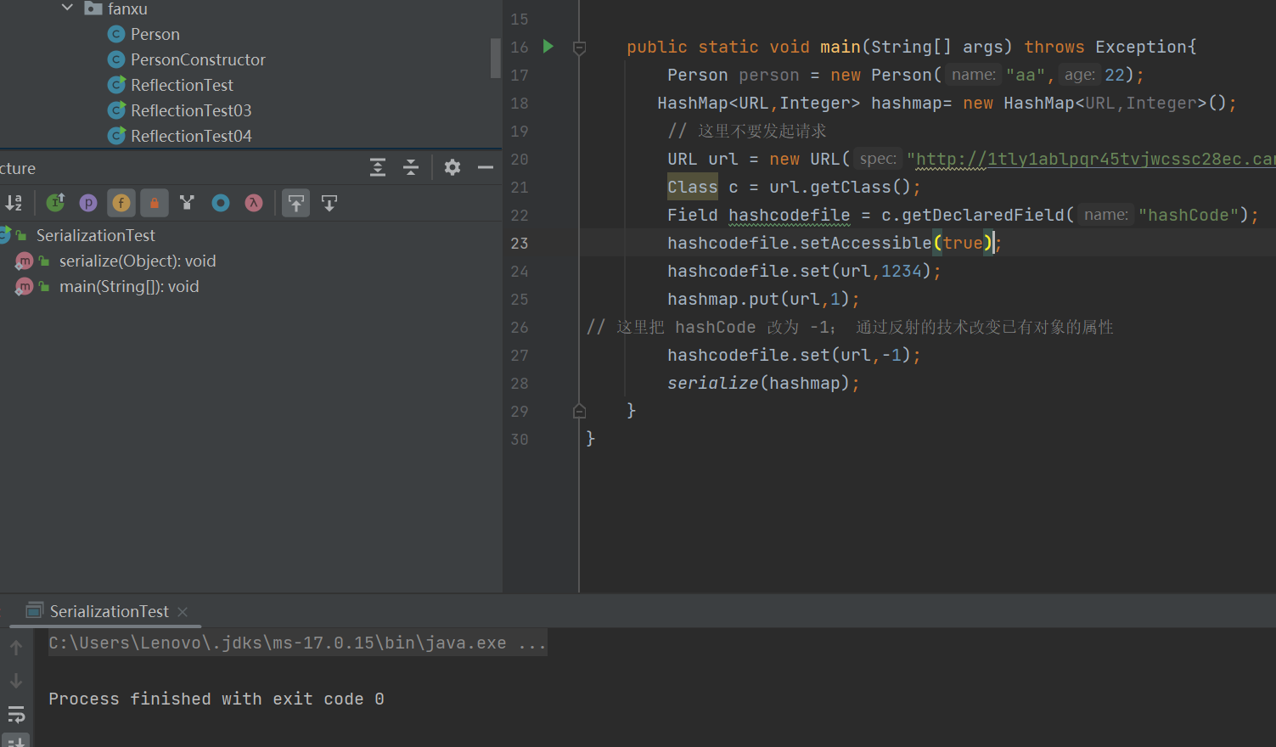
Task: Hide the Structure panel with minus icon
Action: click(x=486, y=167)
